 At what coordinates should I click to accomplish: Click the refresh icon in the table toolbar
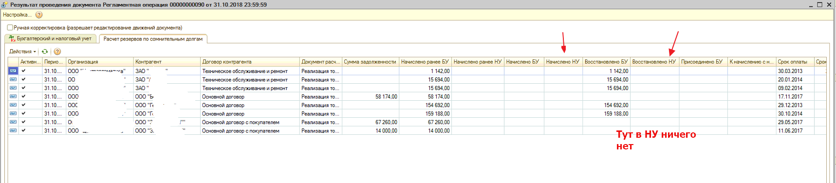tap(45, 52)
